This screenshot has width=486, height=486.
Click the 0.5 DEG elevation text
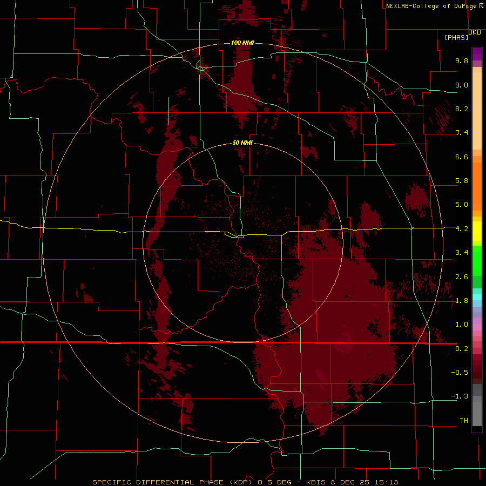[275, 482]
